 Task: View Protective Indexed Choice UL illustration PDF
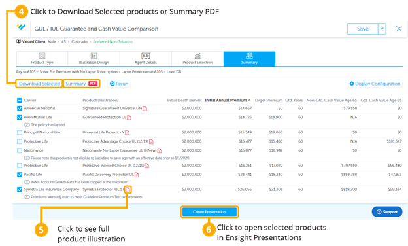[146, 166]
